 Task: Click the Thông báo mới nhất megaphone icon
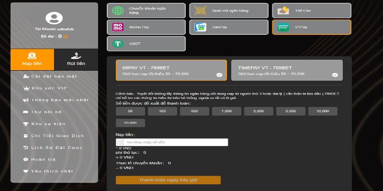(26, 100)
